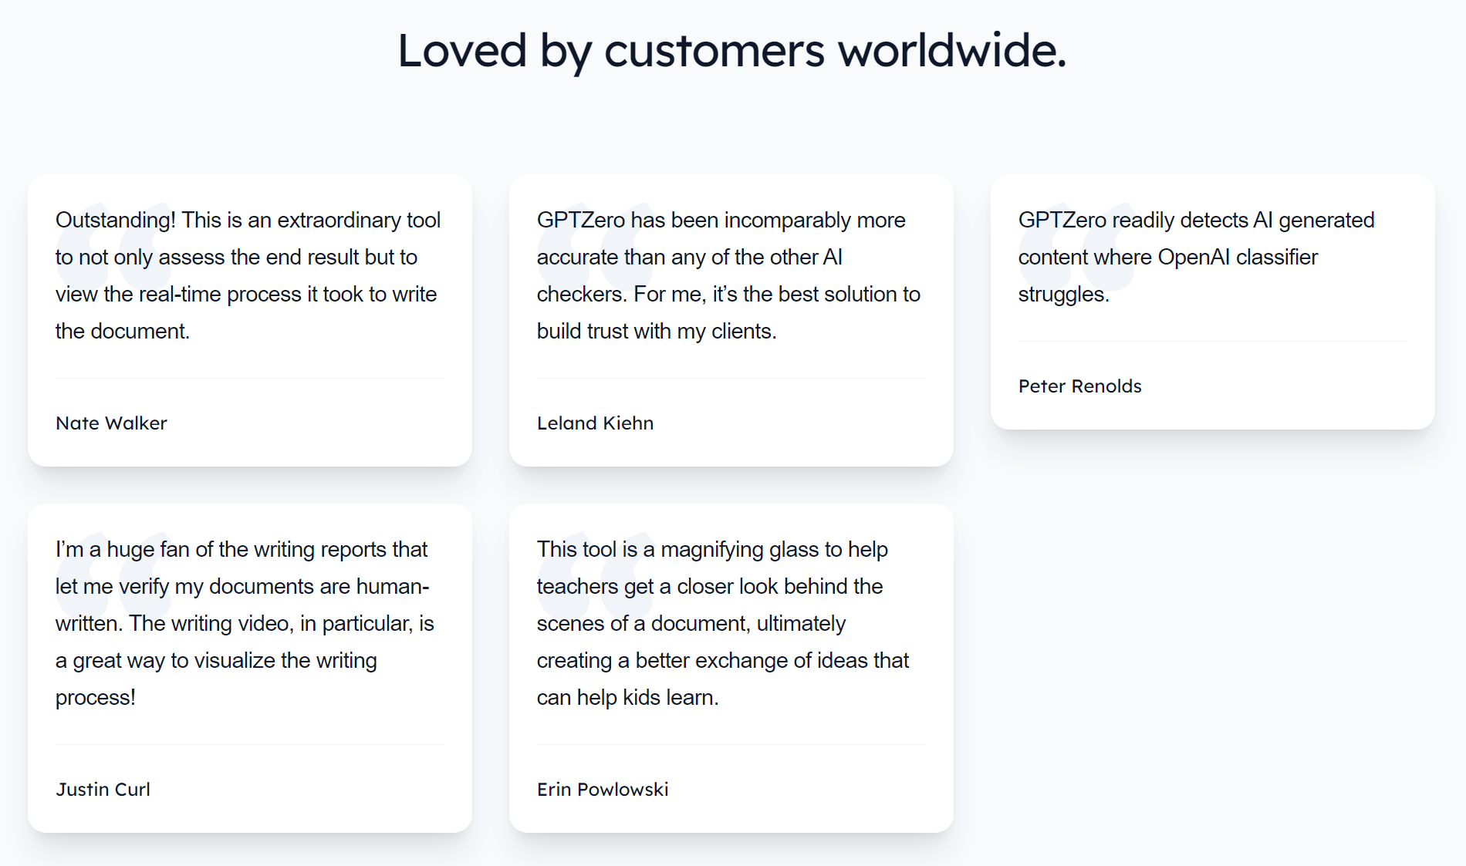
Task: Click the "Loved by customers worldwide." heading
Action: [731, 51]
